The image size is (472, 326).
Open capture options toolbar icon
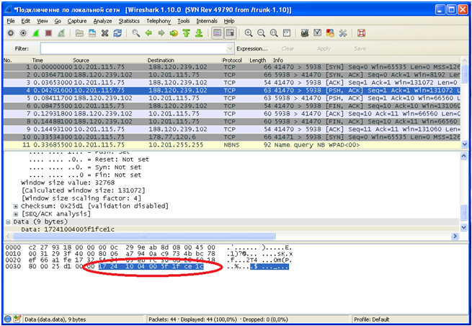click(x=23, y=33)
